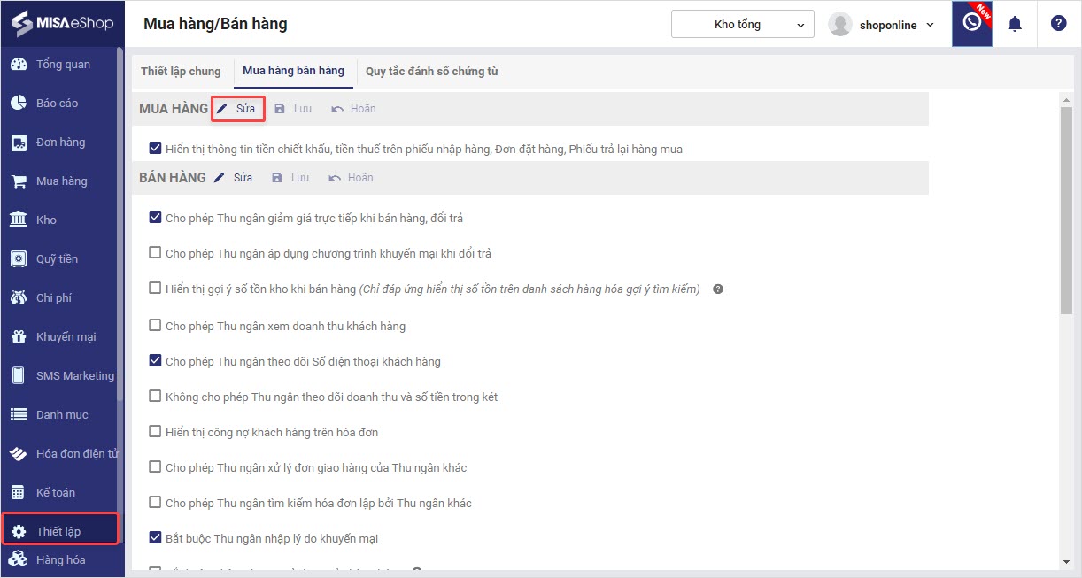Click Hoãn label in MUA HÀNG section
This screenshot has height=578, width=1082.
click(363, 109)
